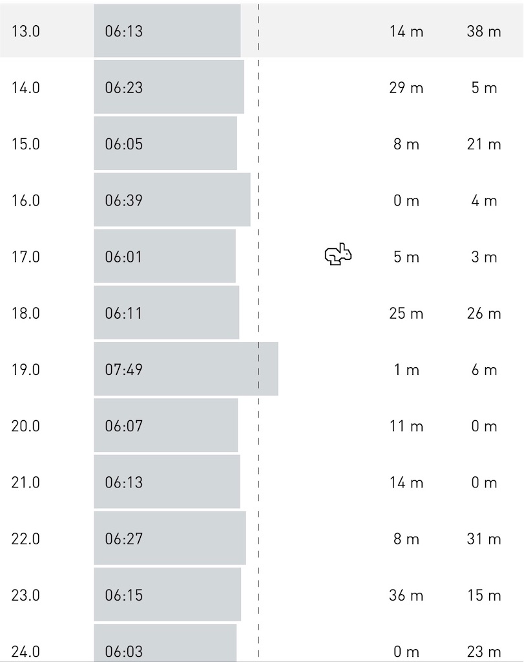Screen dimensions: 524x662
Task: Select the 36 m ascent value on lap 23.0
Action: tap(406, 595)
